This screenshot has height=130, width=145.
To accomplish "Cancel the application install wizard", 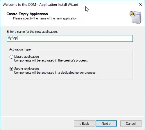I will 131,124.
